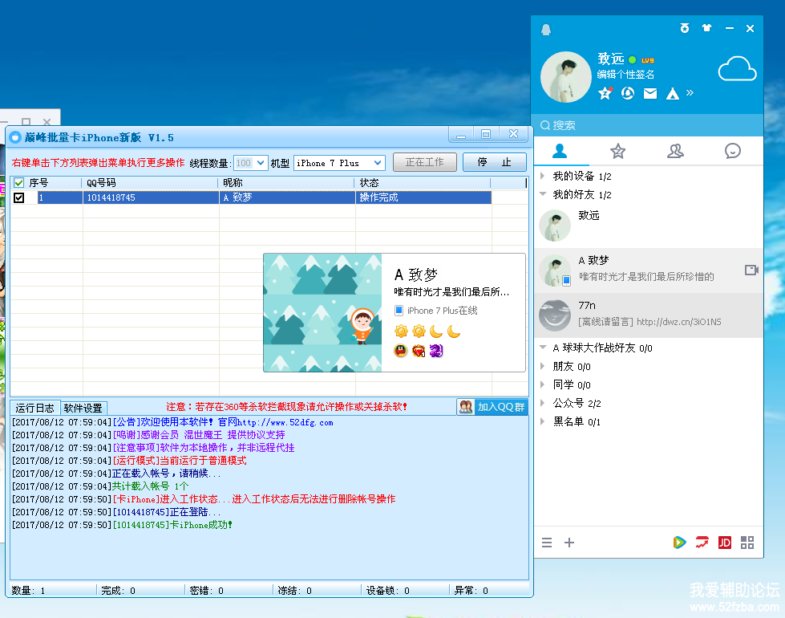Click the 昵称 column header
The width and height of the screenshot is (785, 618).
pos(286,182)
